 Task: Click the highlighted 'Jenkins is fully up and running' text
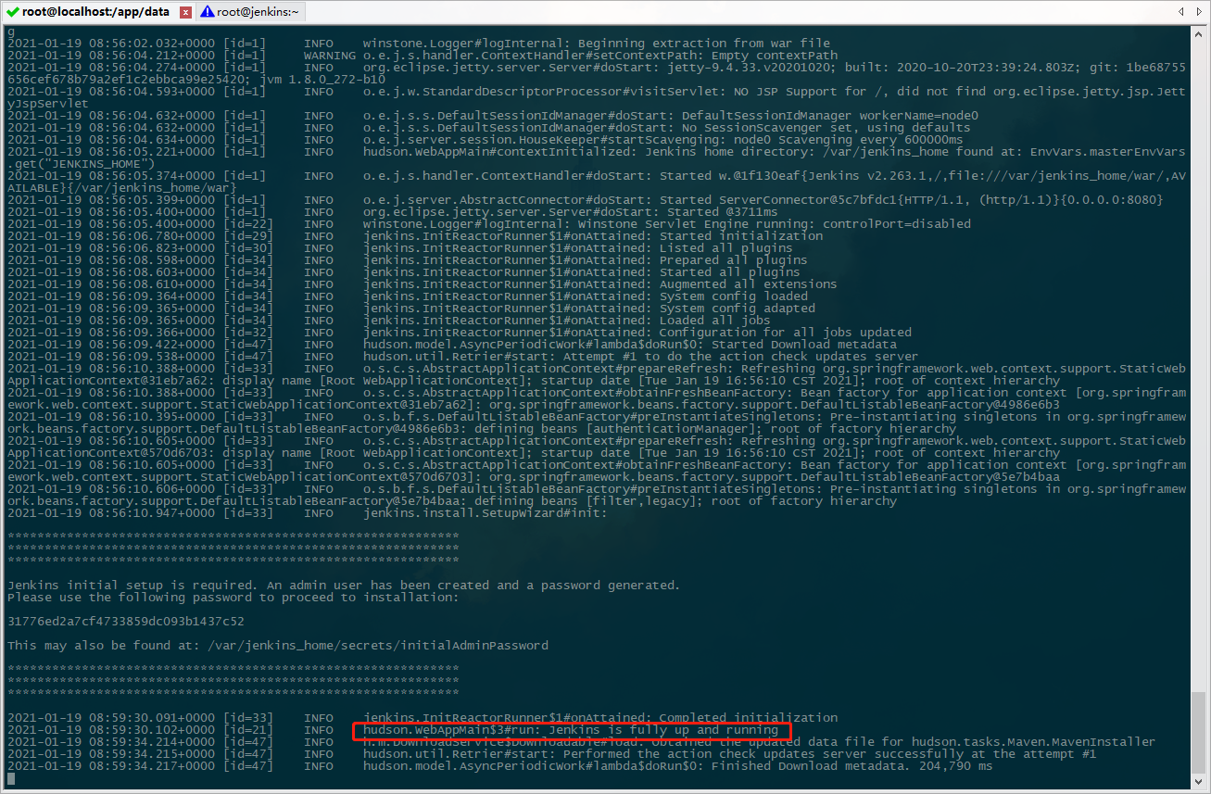coord(571,730)
